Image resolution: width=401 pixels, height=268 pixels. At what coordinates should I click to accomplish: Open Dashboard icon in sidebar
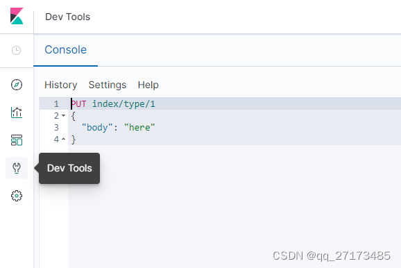click(17, 140)
